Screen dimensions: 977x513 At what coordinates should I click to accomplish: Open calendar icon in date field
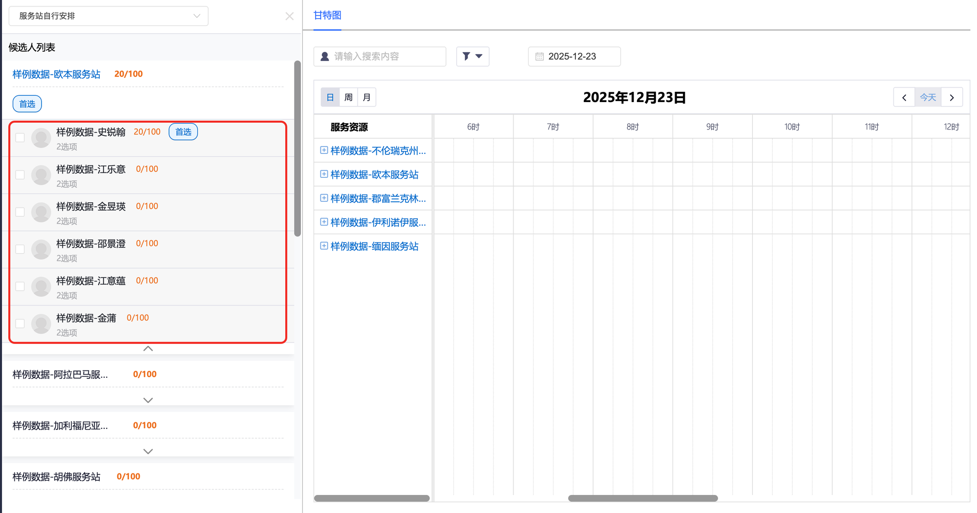coord(539,57)
